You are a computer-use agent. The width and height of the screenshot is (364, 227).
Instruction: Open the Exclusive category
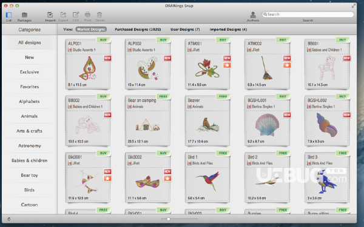click(x=30, y=72)
